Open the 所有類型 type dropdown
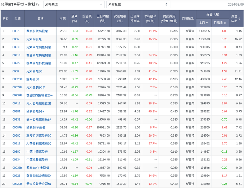Image resolution: width=244 pixels, height=188 pixels. pyautogui.click(x=74, y=4)
